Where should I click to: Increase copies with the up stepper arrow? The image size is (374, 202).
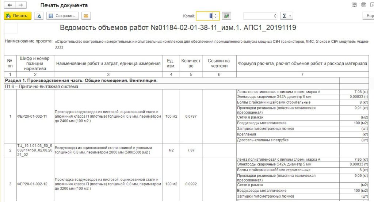click(215, 14)
